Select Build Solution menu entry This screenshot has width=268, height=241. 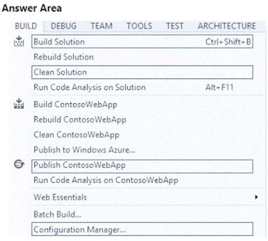pyautogui.click(x=142, y=42)
